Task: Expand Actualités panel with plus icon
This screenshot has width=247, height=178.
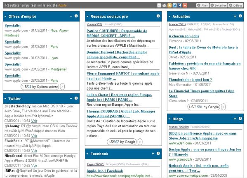Action: pyautogui.click(x=235, y=16)
